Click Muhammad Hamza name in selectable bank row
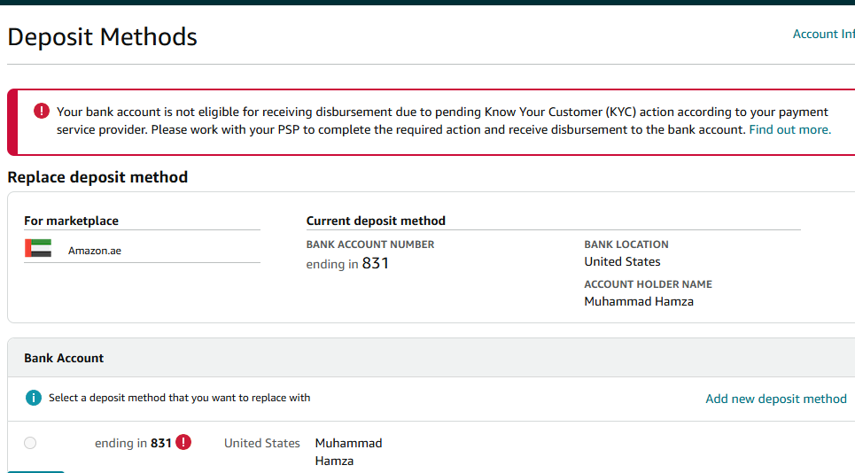855x473 pixels. pos(348,452)
